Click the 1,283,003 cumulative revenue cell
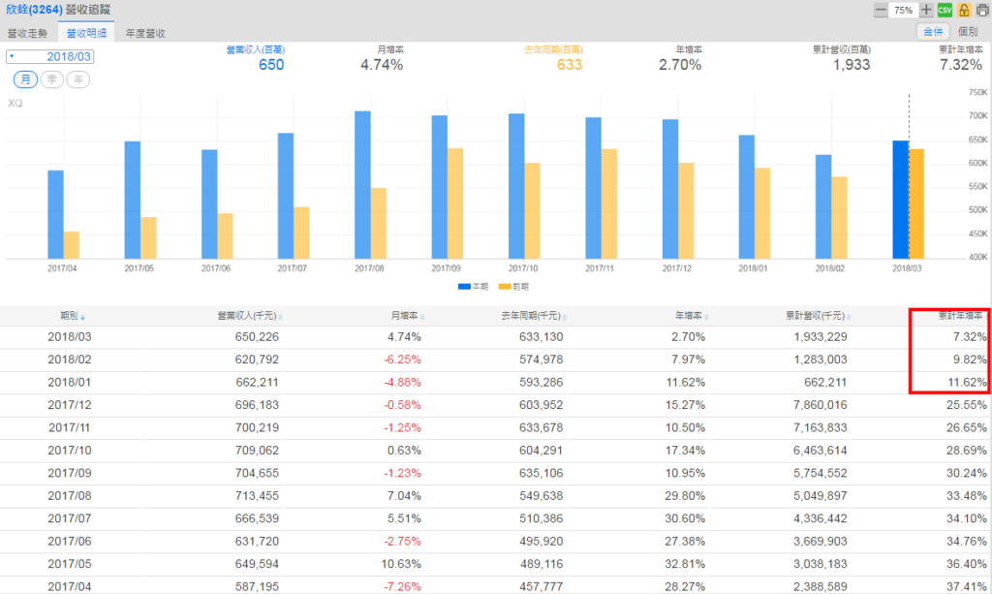 [821, 360]
